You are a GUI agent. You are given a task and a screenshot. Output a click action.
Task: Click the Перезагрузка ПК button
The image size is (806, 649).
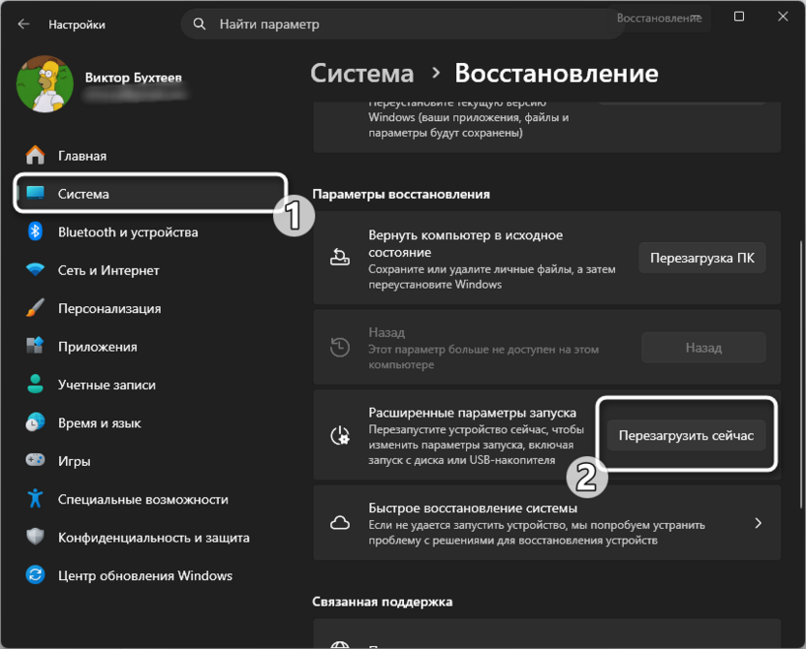[702, 258]
